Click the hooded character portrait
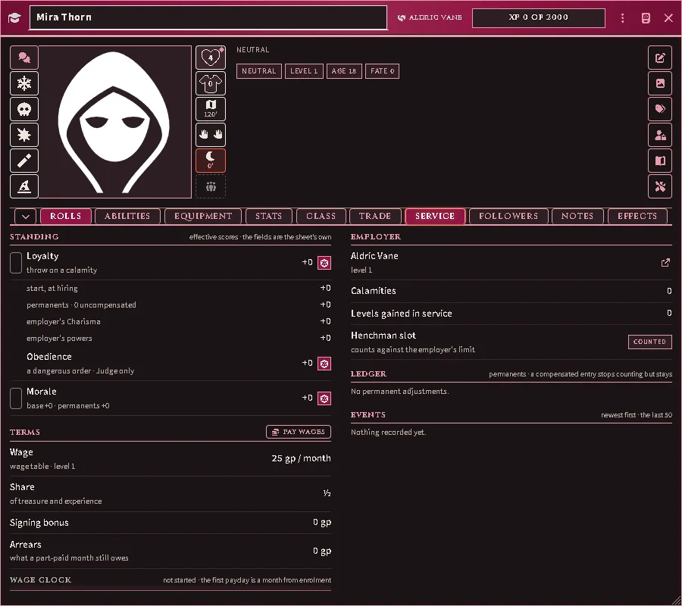Screen dimensions: 682x606 [115, 122]
